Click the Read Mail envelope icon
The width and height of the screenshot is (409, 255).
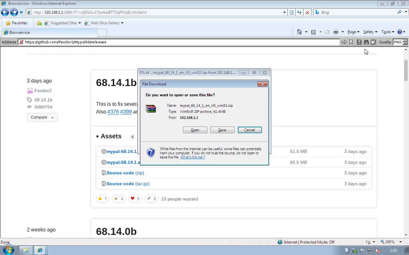coord(327,32)
